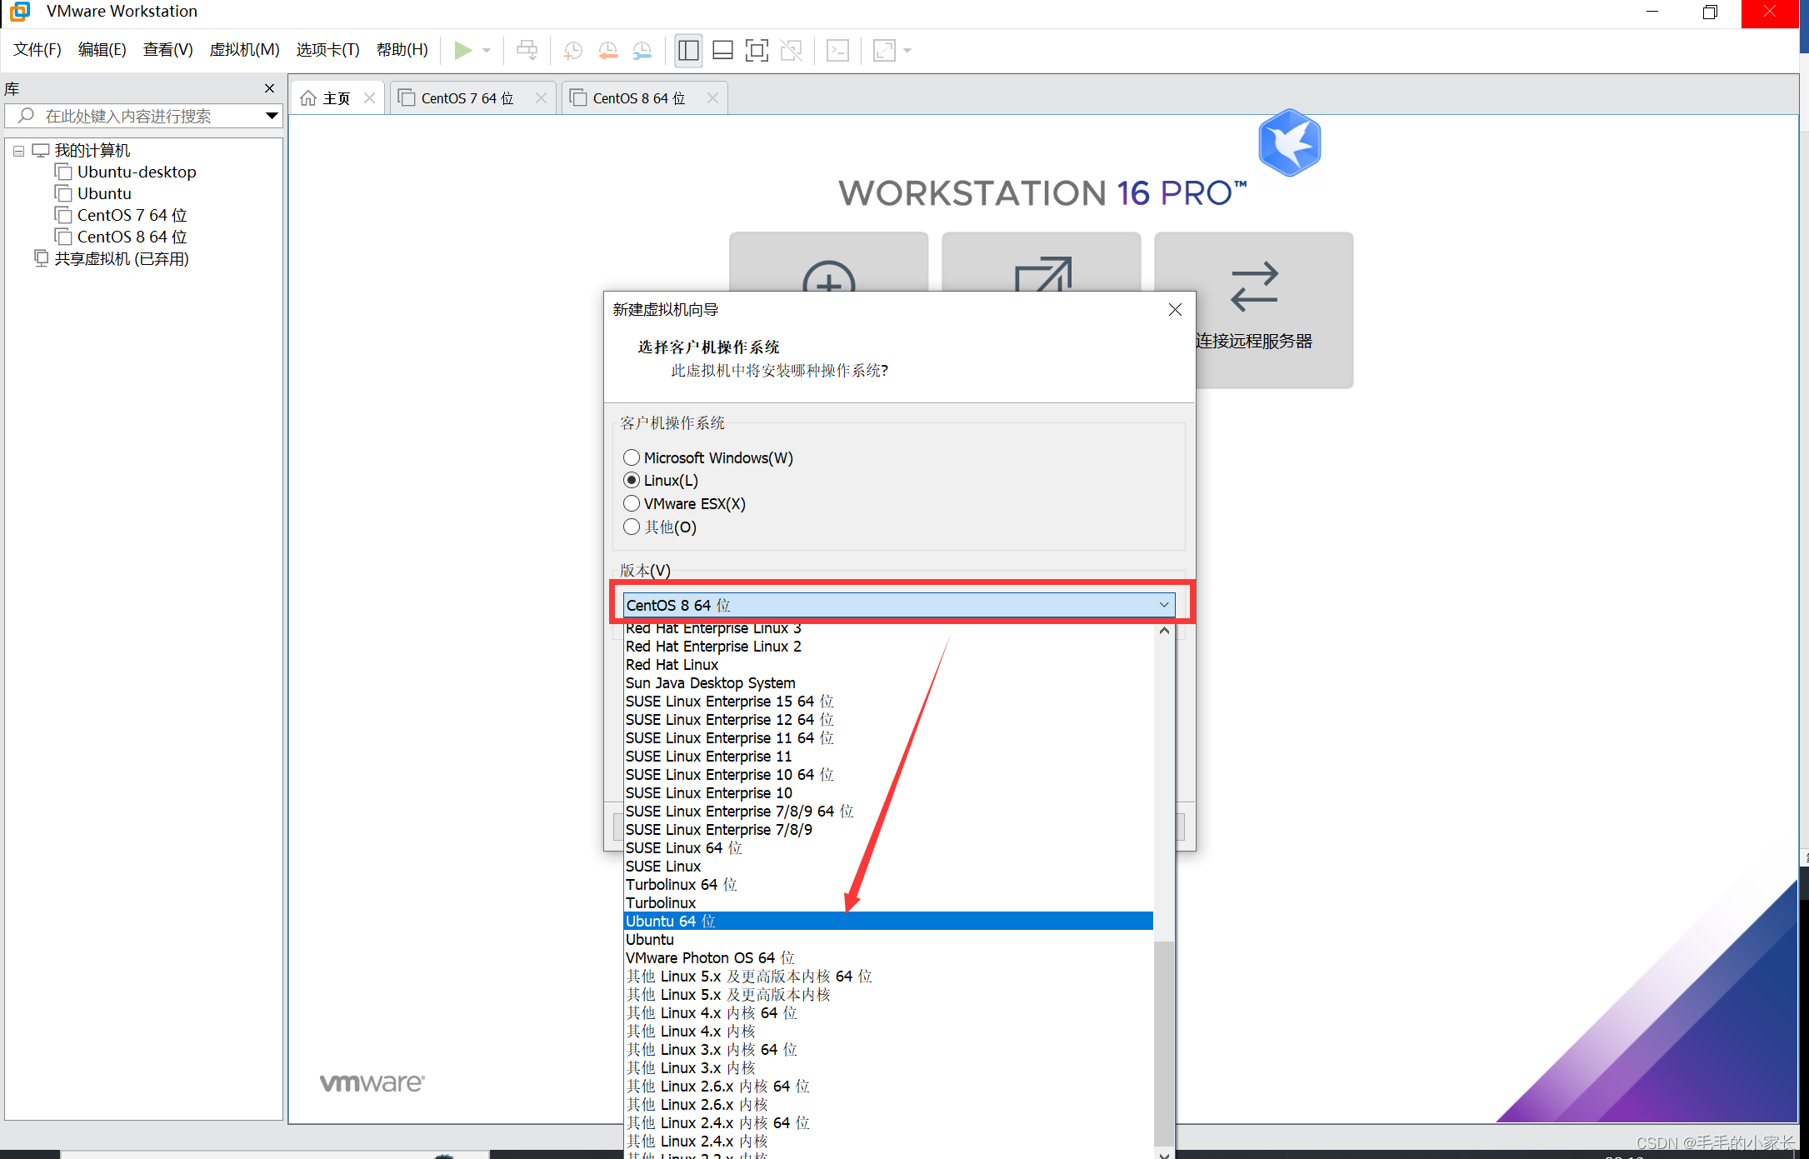The width and height of the screenshot is (1809, 1159).
Task: Choose SUSE Linux Enterprise 15 64 位
Action: (x=888, y=702)
